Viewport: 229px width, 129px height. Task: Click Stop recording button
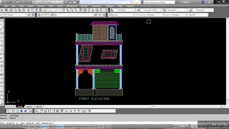(x=219, y=124)
